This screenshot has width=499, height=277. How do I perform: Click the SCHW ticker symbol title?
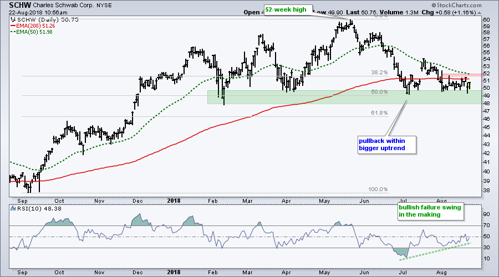coord(20,5)
